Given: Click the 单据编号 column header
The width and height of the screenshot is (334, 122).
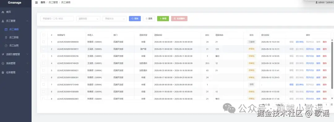Looking at the screenshot, I should [61, 35].
